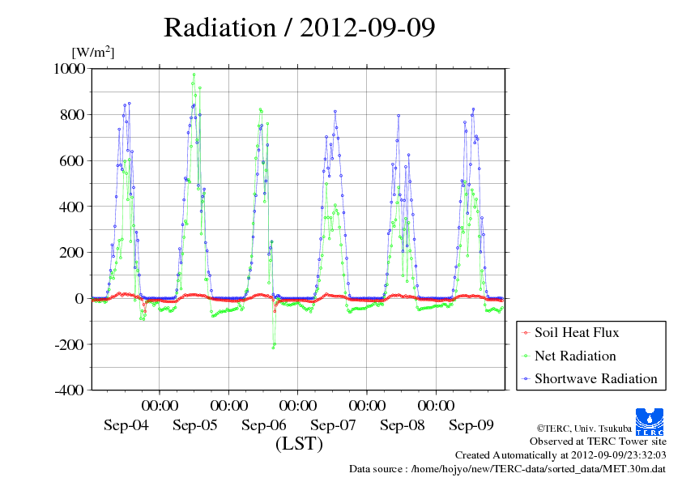
Task: Click the 1000 y-axis tick label
Action: [69, 69]
